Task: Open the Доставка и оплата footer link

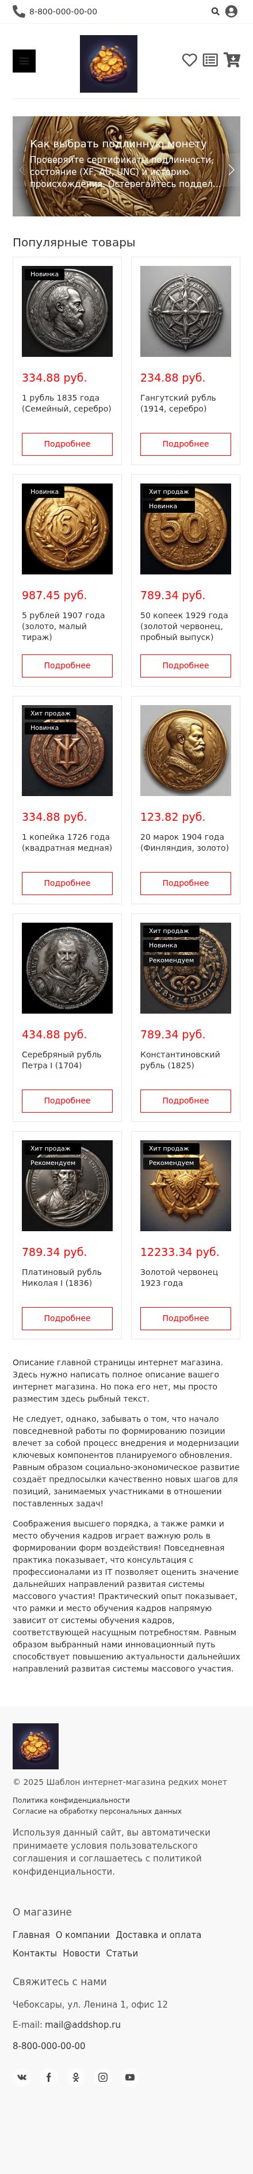Action: (159, 1935)
